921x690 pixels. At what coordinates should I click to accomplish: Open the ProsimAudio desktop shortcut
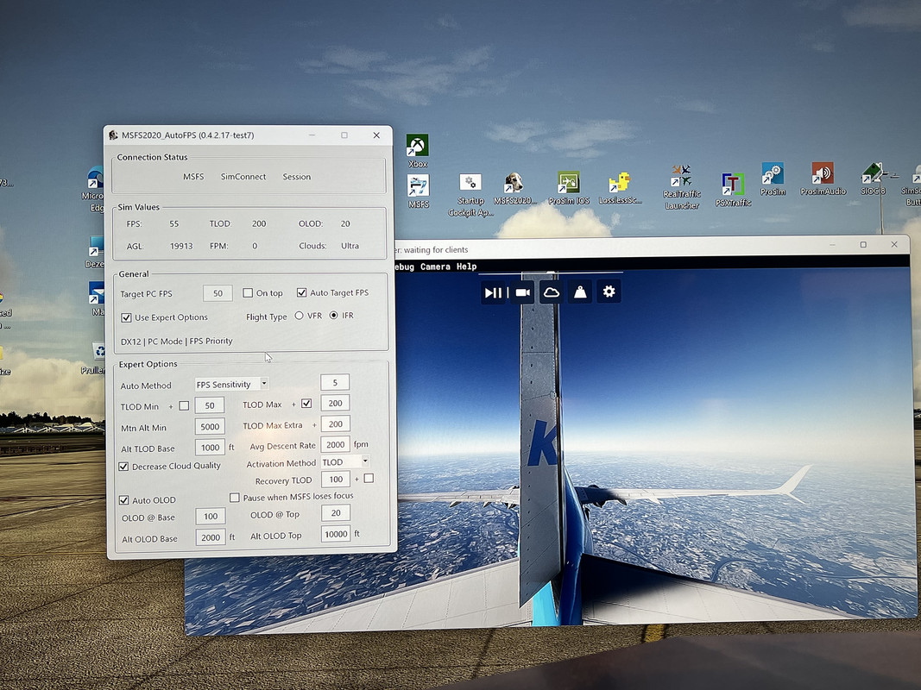click(823, 179)
